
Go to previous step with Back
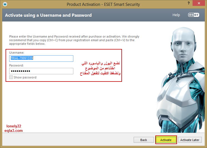coord(144,140)
